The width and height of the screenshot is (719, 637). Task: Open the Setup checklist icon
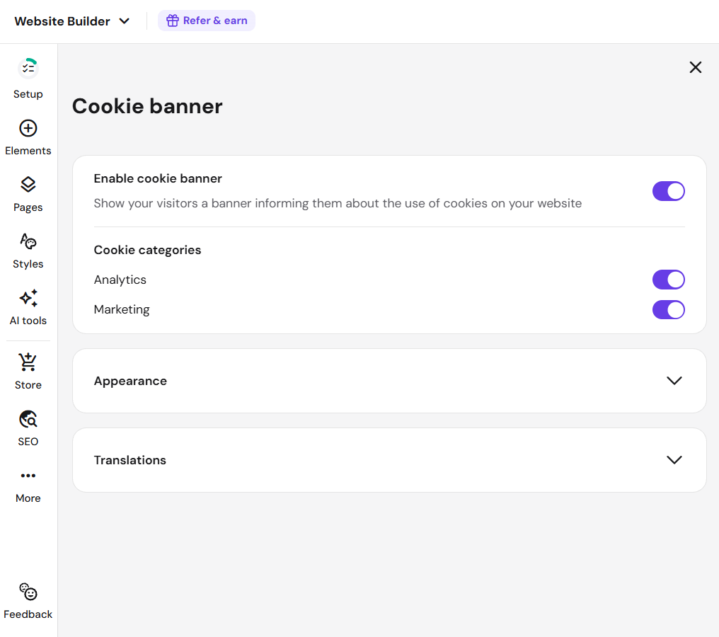coord(28,69)
